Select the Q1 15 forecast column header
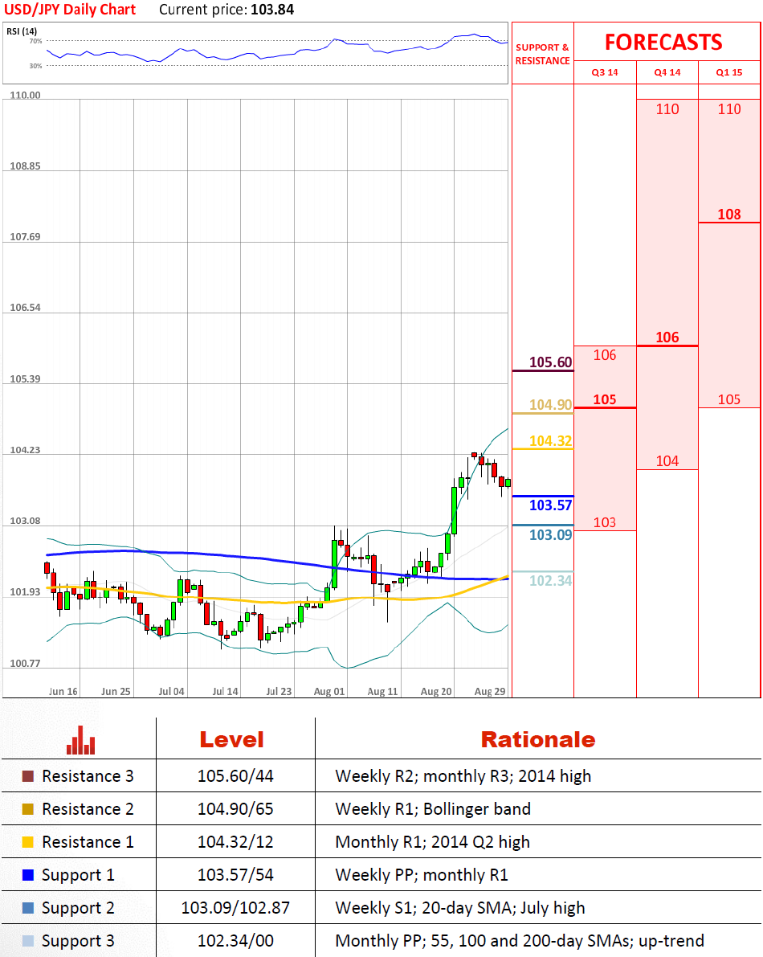The image size is (763, 957). click(728, 72)
